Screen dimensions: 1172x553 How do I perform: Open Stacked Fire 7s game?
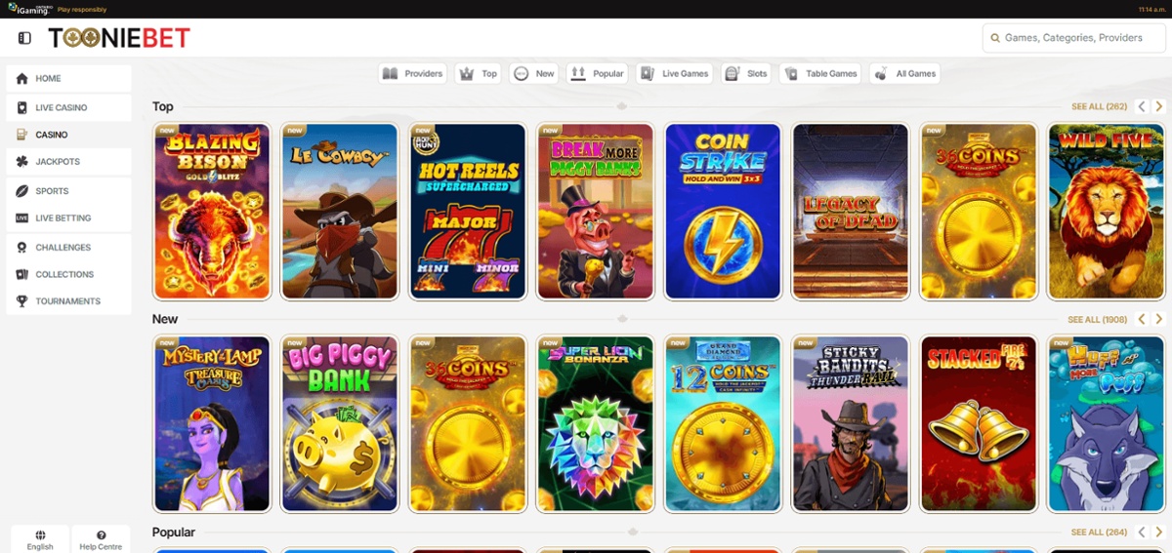[x=979, y=424]
